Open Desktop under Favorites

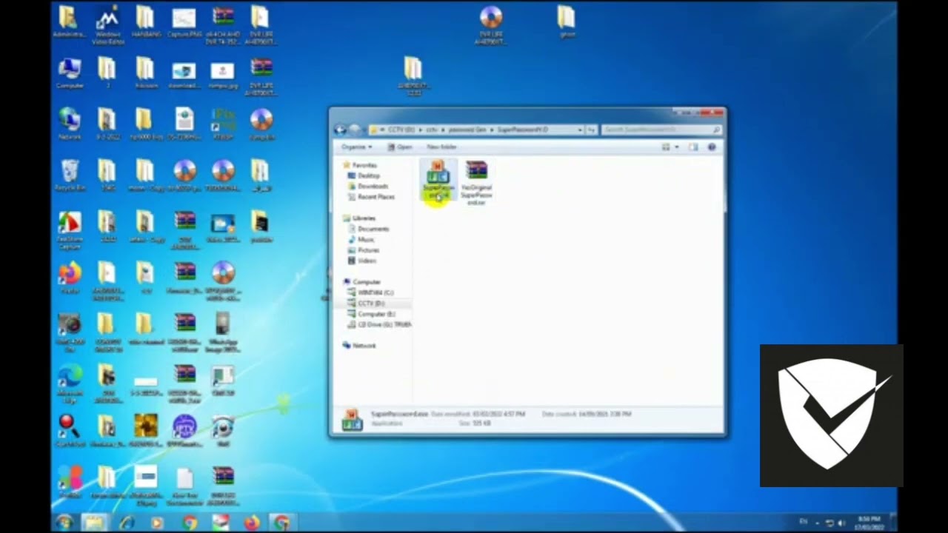click(x=364, y=176)
